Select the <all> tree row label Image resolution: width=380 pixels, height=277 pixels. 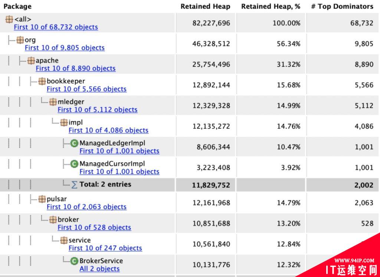pos(23,19)
